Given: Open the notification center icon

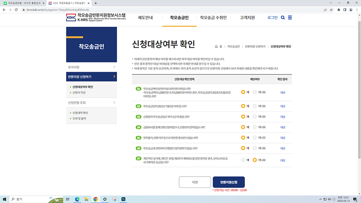Looking at the screenshot, I should pyautogui.click(x=355, y=199).
